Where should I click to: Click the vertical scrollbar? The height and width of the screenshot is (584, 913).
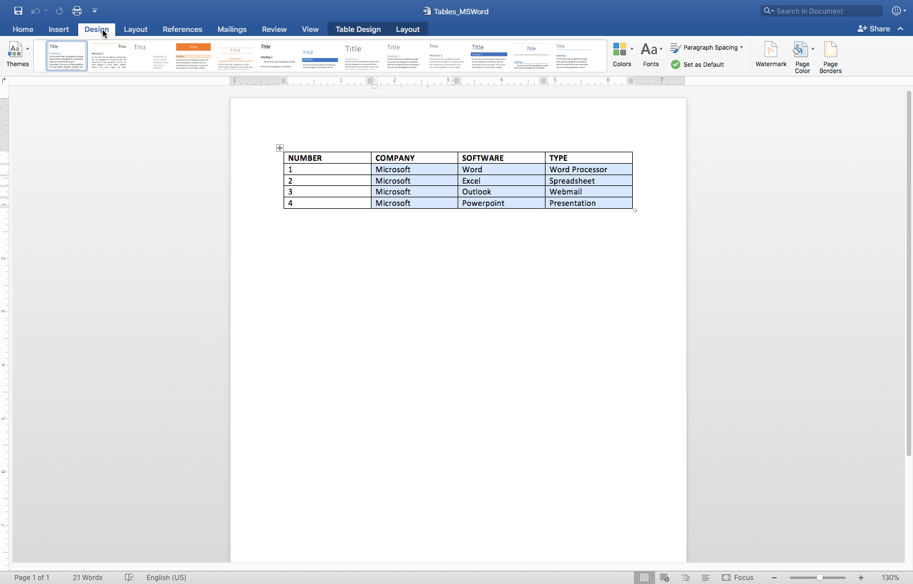coord(908,273)
